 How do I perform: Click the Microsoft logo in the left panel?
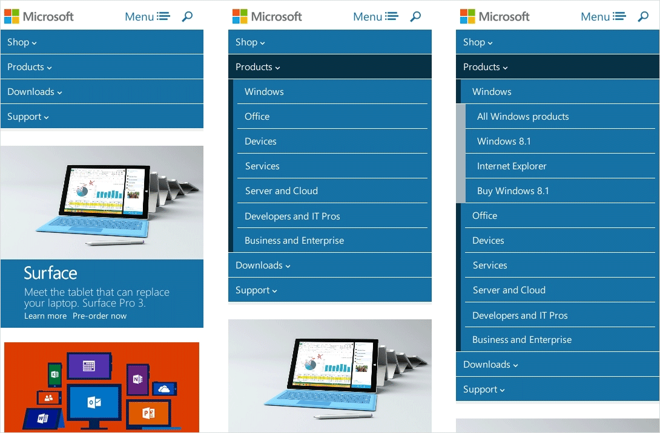39,16
